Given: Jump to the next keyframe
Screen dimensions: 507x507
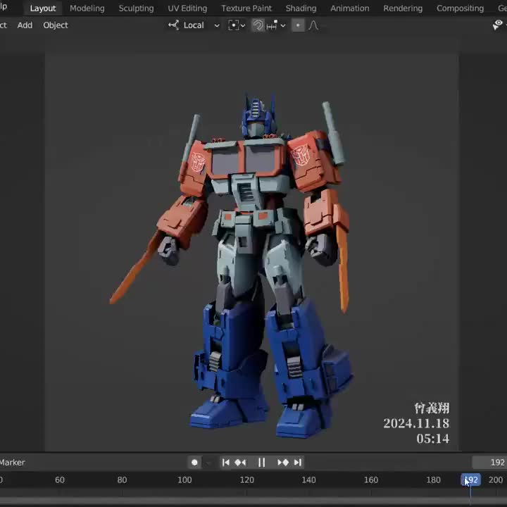Looking at the screenshot, I should (x=283, y=463).
